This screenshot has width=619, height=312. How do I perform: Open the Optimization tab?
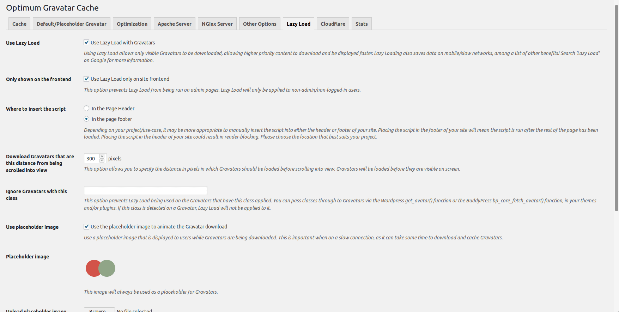pos(132,24)
